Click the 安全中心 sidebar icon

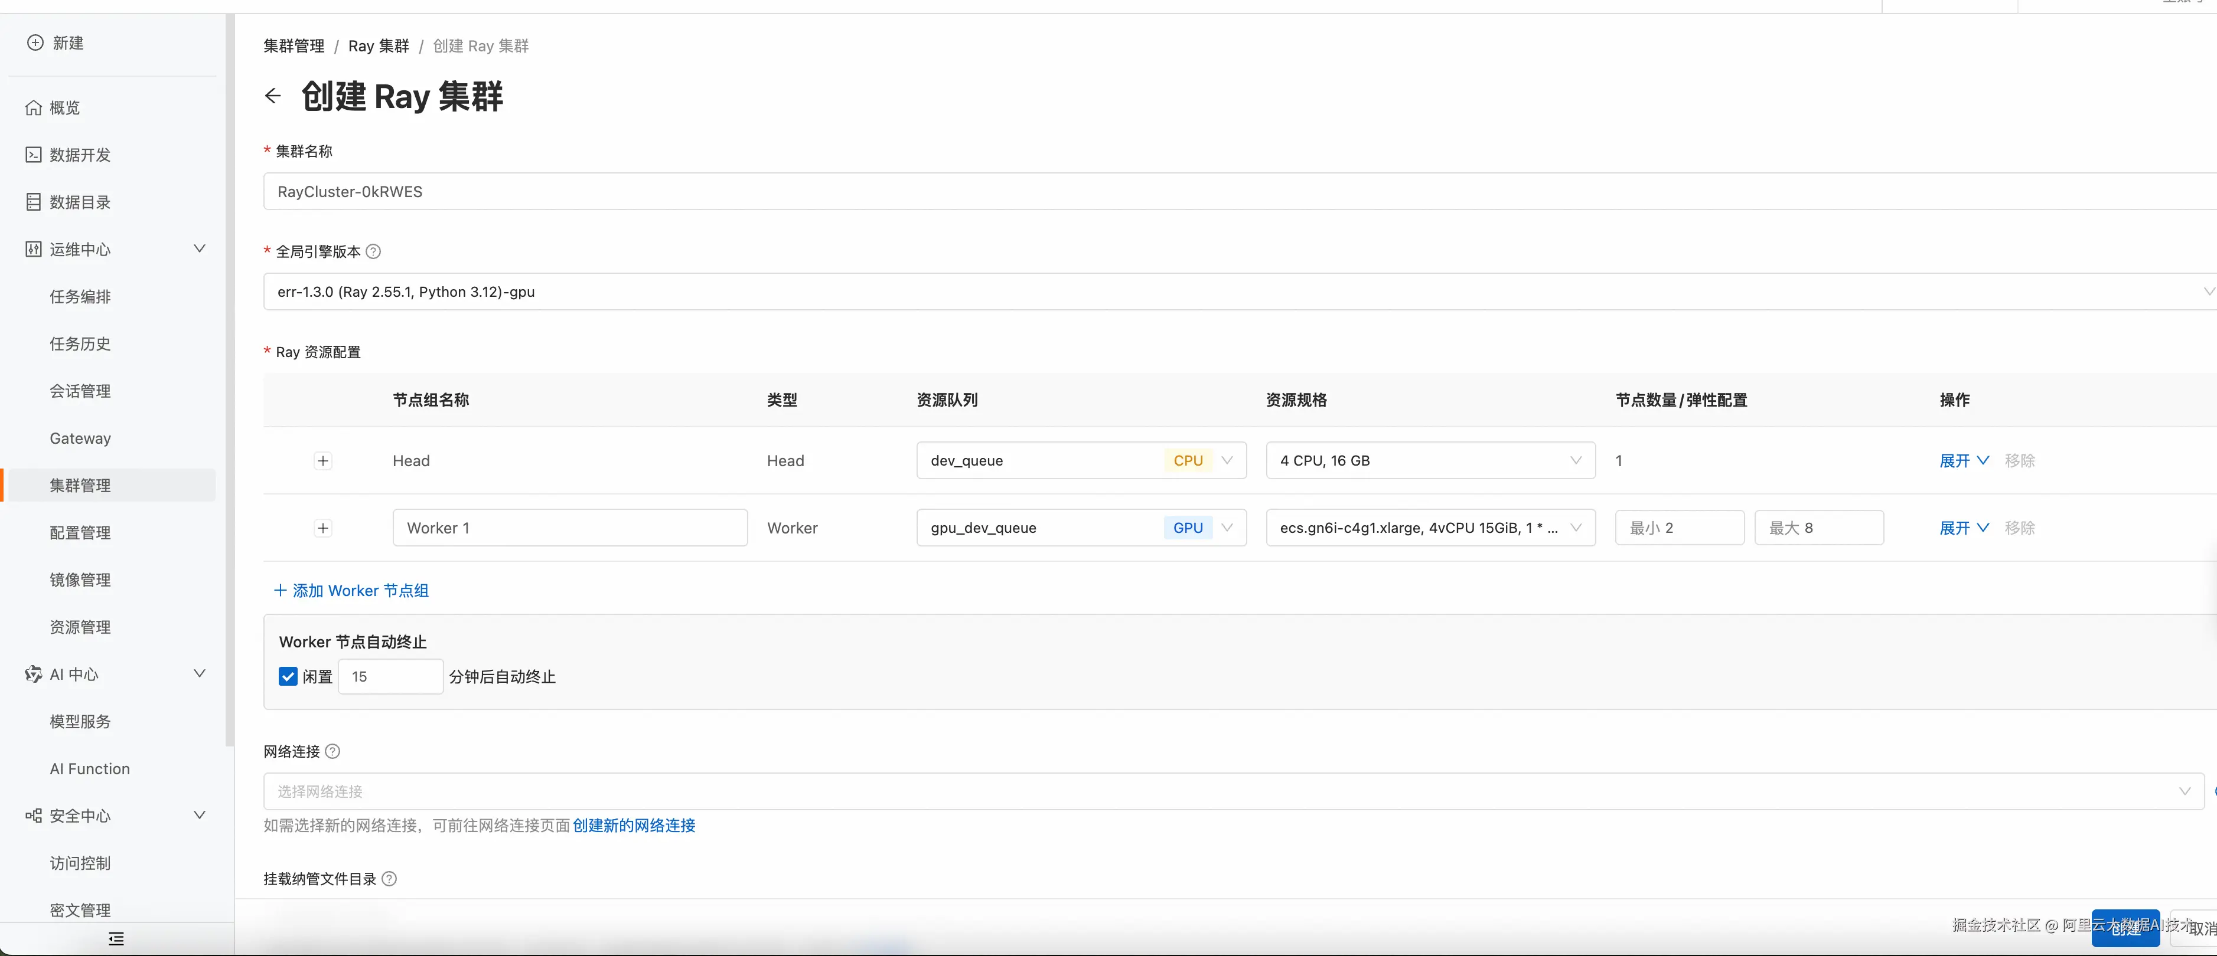[34, 816]
